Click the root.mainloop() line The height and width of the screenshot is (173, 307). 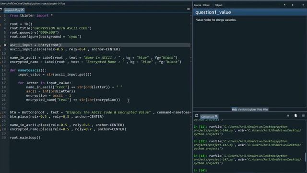25,137
